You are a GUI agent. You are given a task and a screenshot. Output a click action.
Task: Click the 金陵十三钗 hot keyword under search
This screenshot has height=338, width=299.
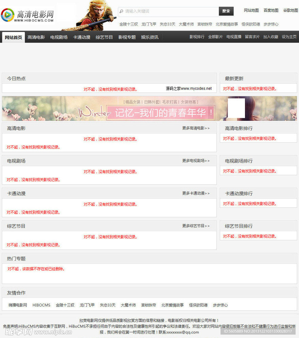[x=128, y=24]
